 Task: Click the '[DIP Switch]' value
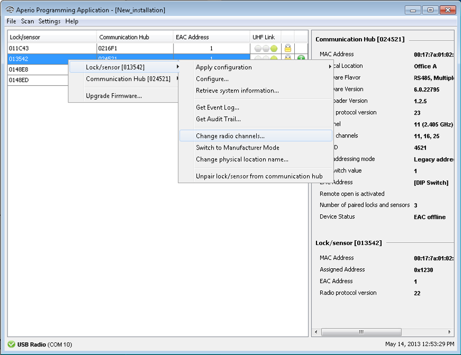click(x=431, y=183)
